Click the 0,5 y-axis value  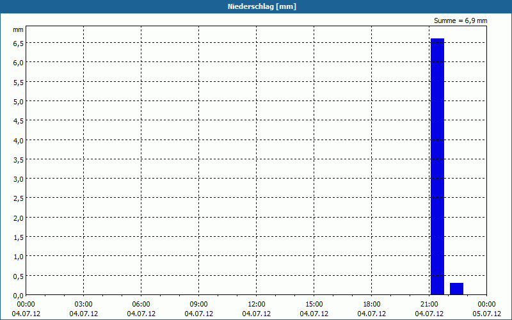coord(18,276)
